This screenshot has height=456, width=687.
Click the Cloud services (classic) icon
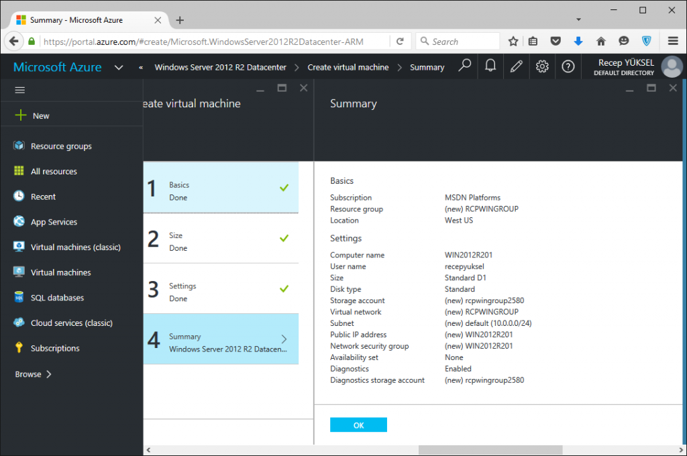[x=19, y=323]
